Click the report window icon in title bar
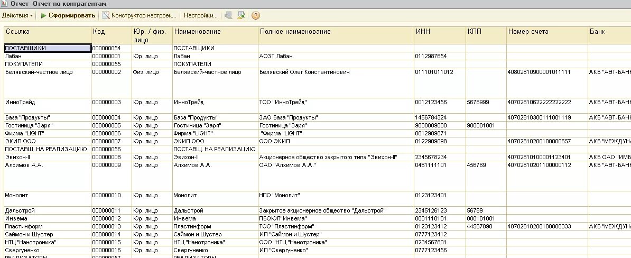Image resolution: width=631 pixels, height=258 pixels. tap(4, 4)
